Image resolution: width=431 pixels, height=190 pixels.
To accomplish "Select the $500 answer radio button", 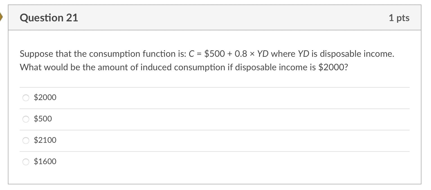I will pyautogui.click(x=26, y=119).
